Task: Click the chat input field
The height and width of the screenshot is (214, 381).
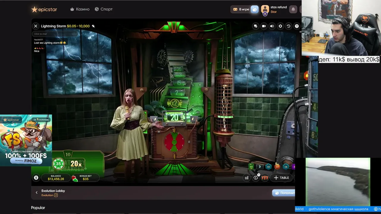Action: [55, 34]
